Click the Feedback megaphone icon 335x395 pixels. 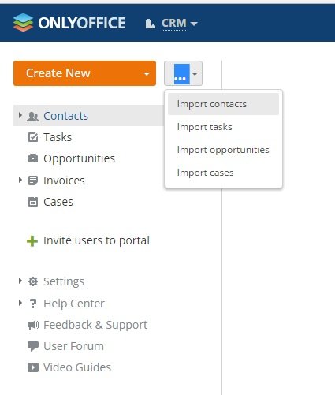pos(33,325)
